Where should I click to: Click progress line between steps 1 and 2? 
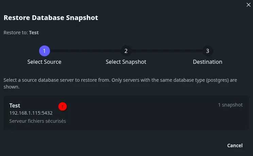[85, 51]
